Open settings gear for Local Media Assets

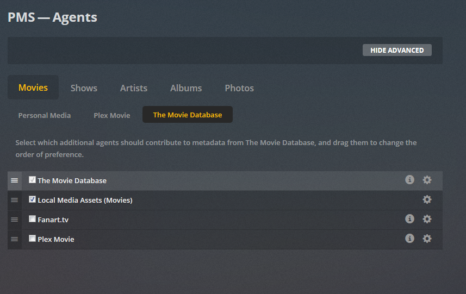[427, 199]
